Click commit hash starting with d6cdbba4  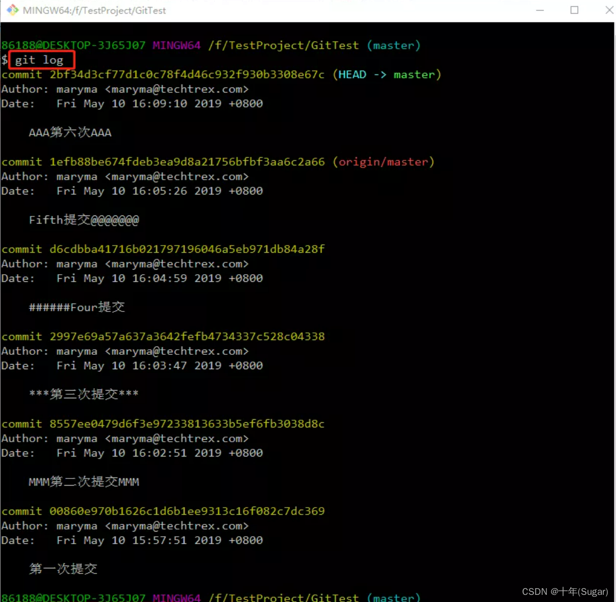tap(187, 249)
